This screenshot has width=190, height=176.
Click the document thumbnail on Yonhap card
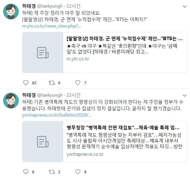point(43,142)
